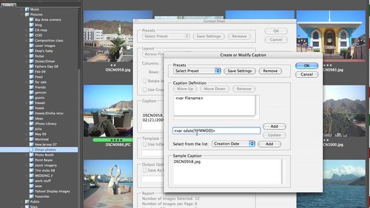The height and width of the screenshot is (208, 370).
Task: Click folder icon beside Composition class
Action: [31, 40]
